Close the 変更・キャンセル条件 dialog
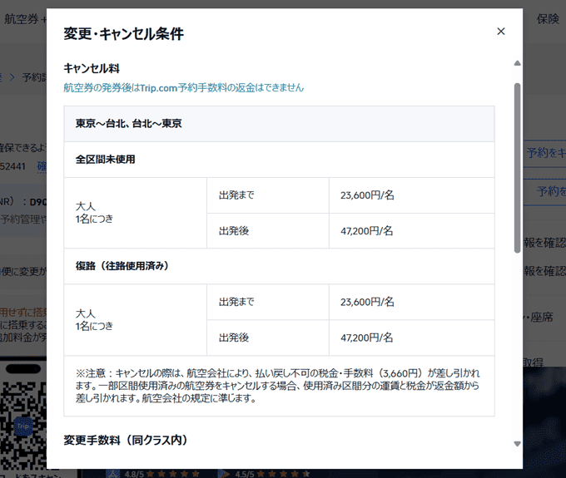The width and height of the screenshot is (566, 478). 500,32
